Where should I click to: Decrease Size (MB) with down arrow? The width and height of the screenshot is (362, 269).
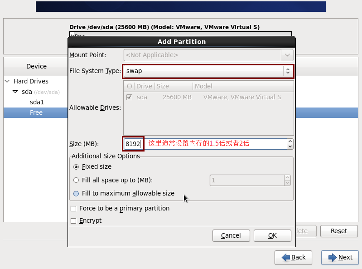290,147
